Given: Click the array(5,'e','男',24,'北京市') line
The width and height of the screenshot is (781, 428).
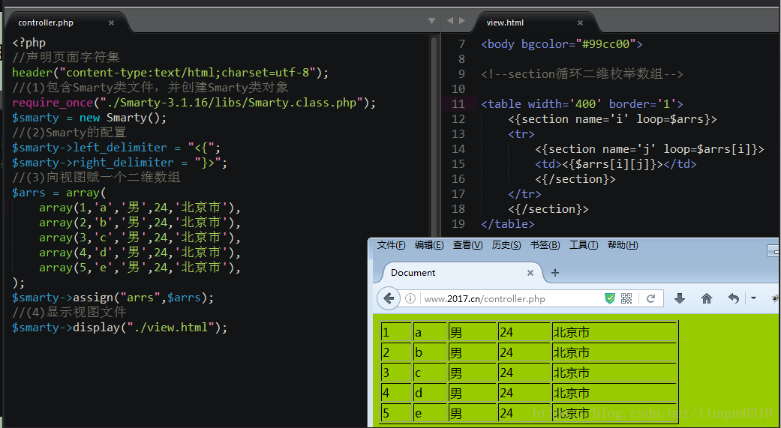Looking at the screenshot, I should tap(140, 268).
